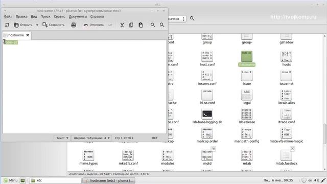Undo the last action with Отменить
This screenshot has height=184, width=327.
[94, 25]
